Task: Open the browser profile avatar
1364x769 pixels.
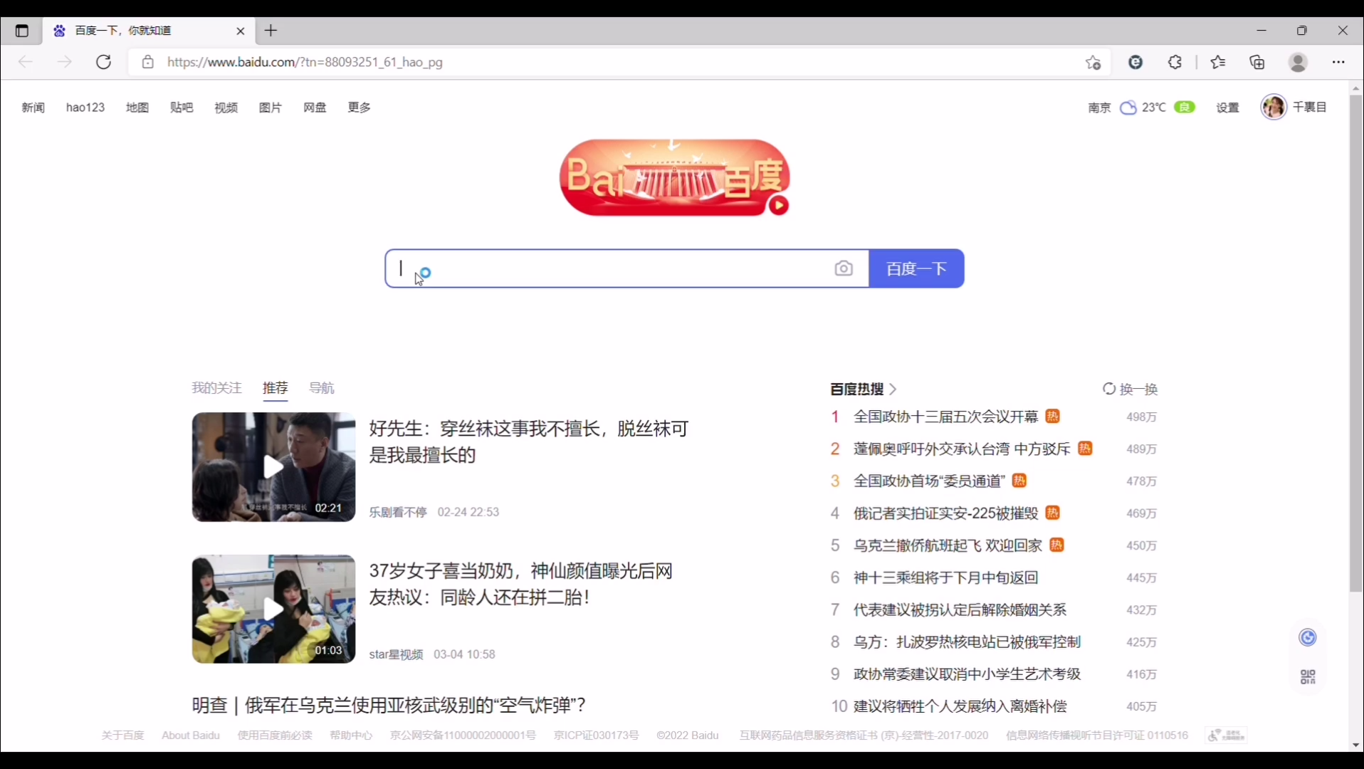Action: point(1299,62)
